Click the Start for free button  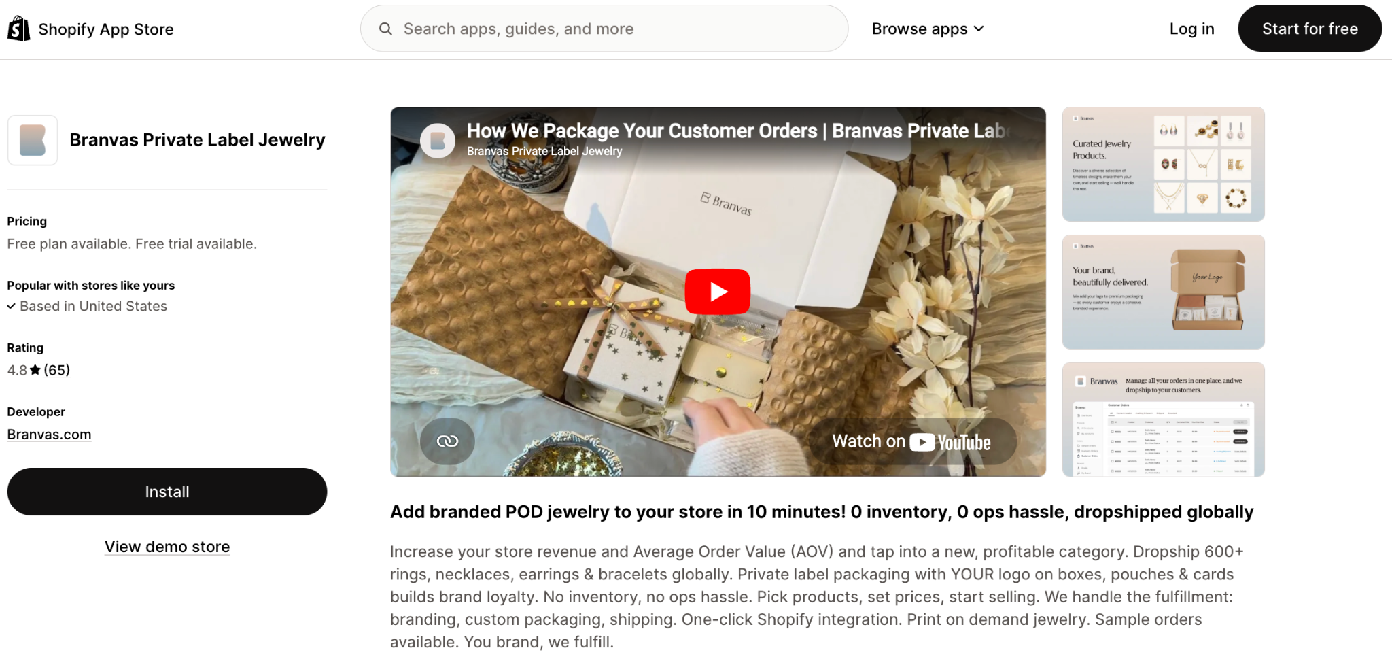coord(1310,29)
